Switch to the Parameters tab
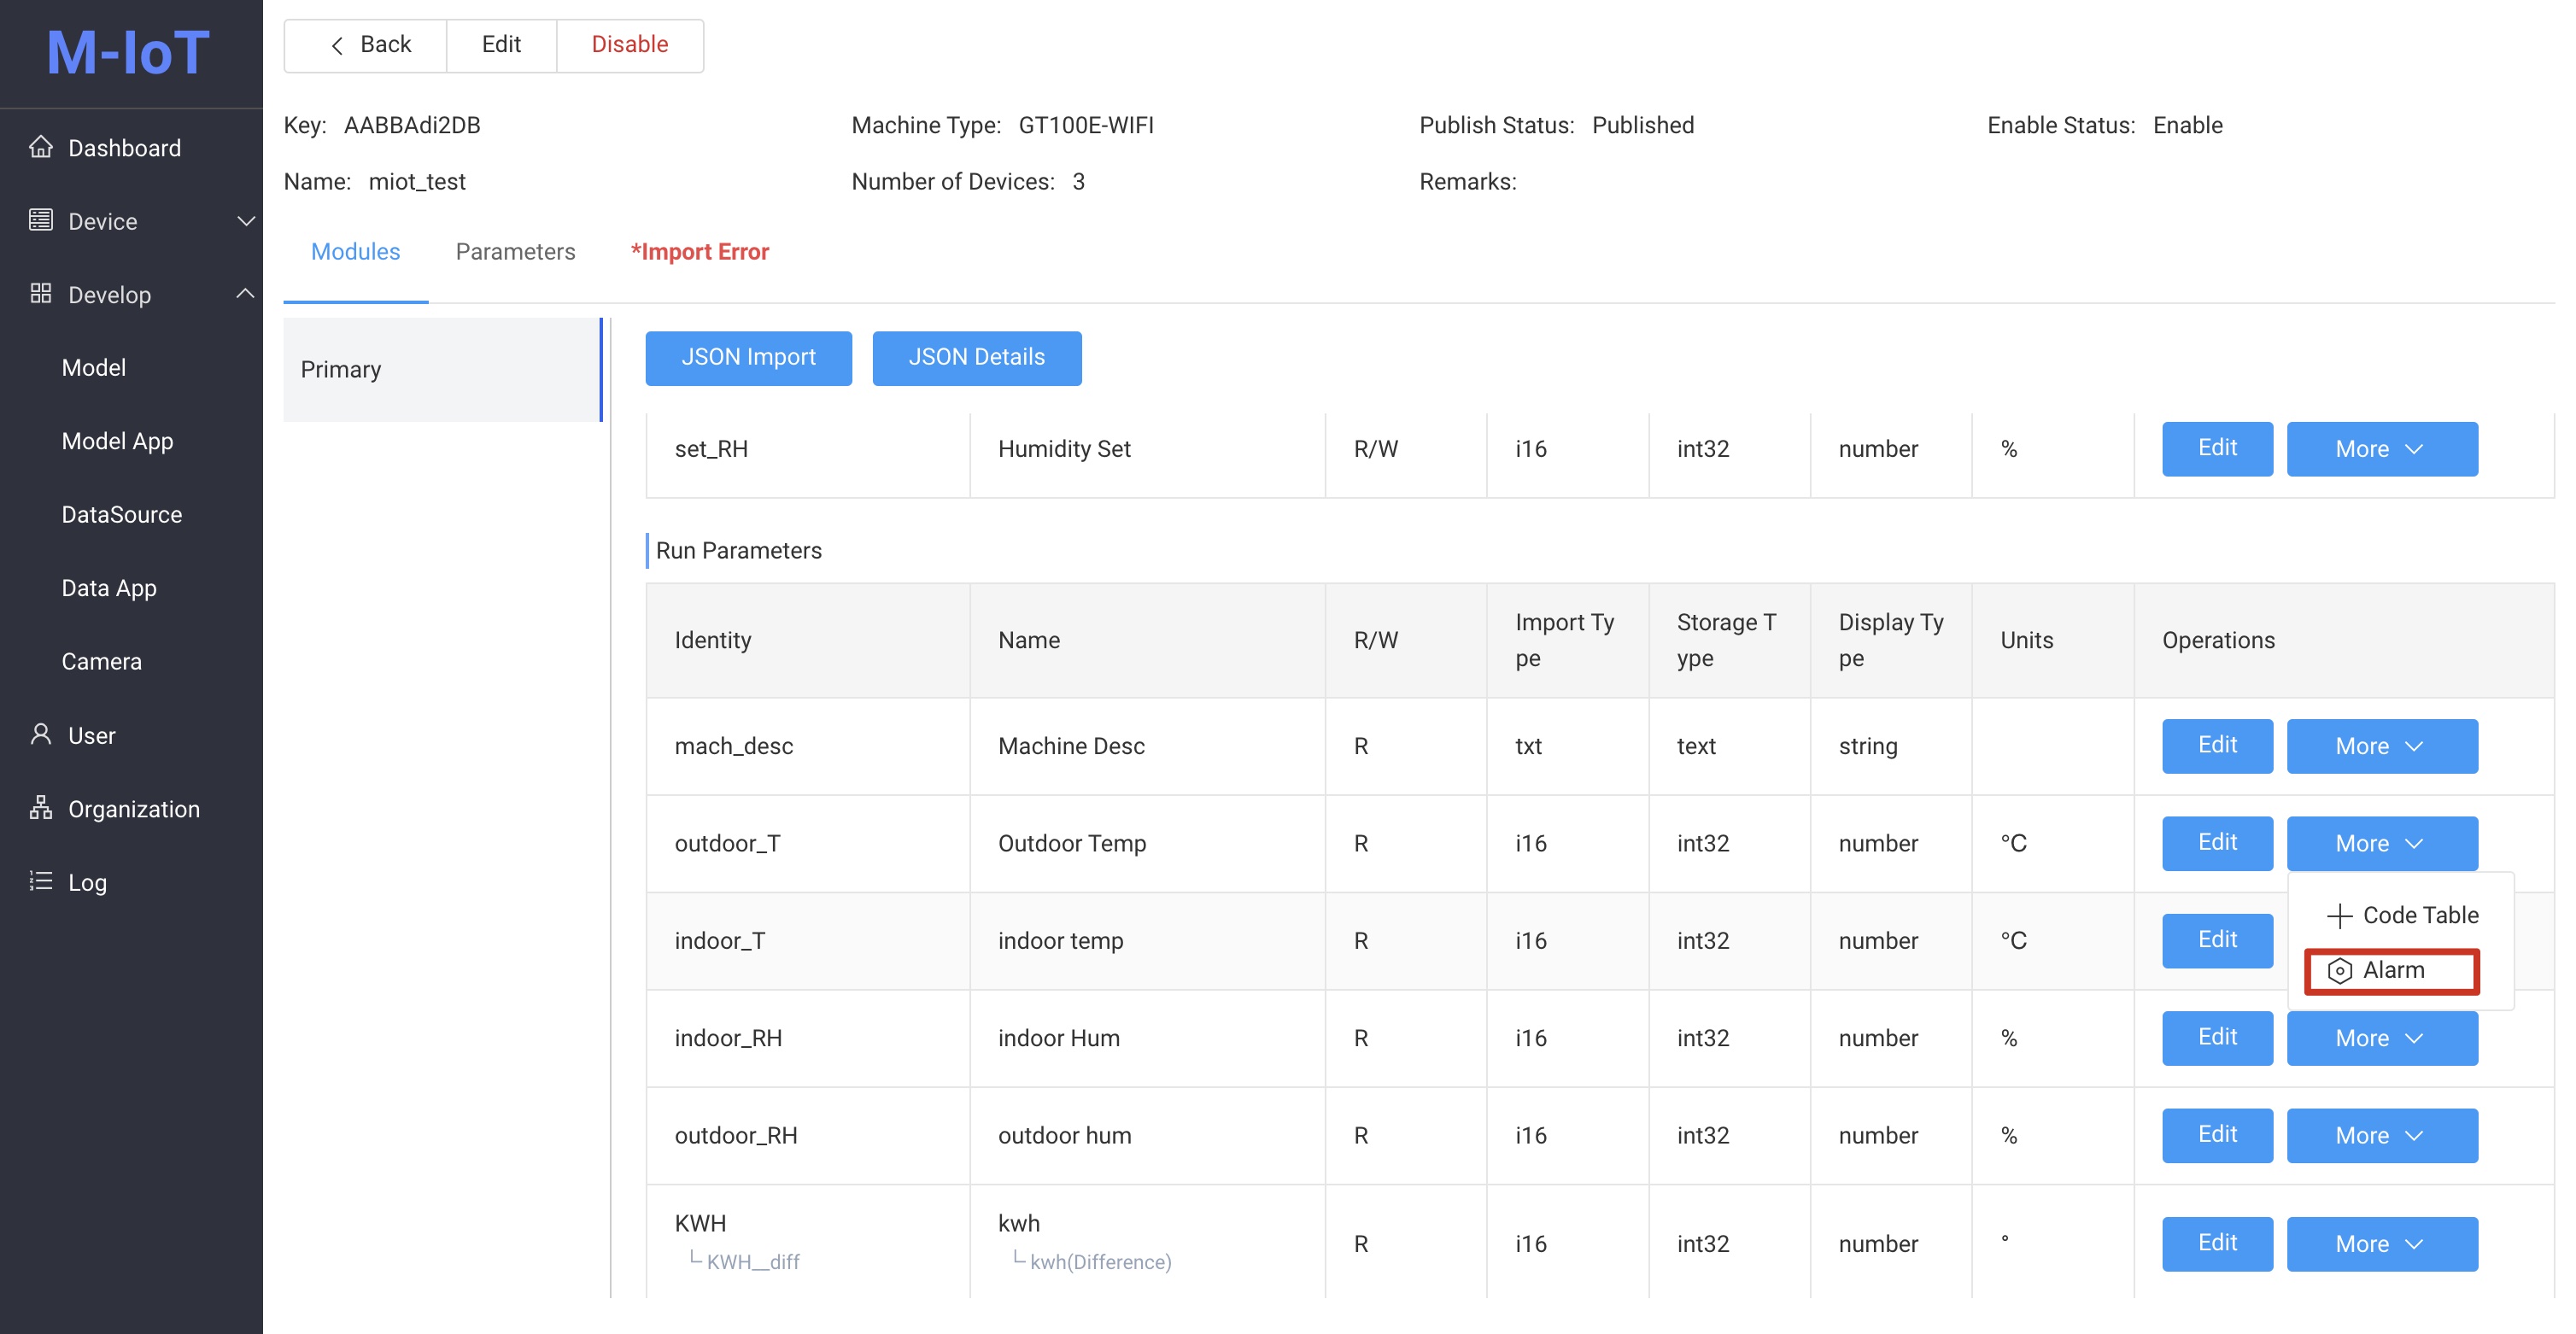 pyautogui.click(x=514, y=252)
